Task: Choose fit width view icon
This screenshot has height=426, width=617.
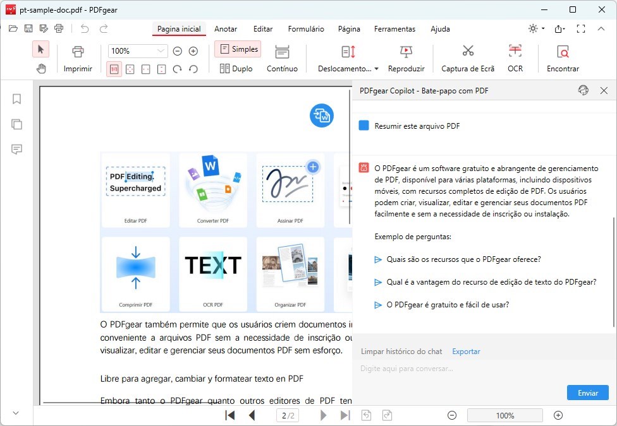Action: [145, 69]
